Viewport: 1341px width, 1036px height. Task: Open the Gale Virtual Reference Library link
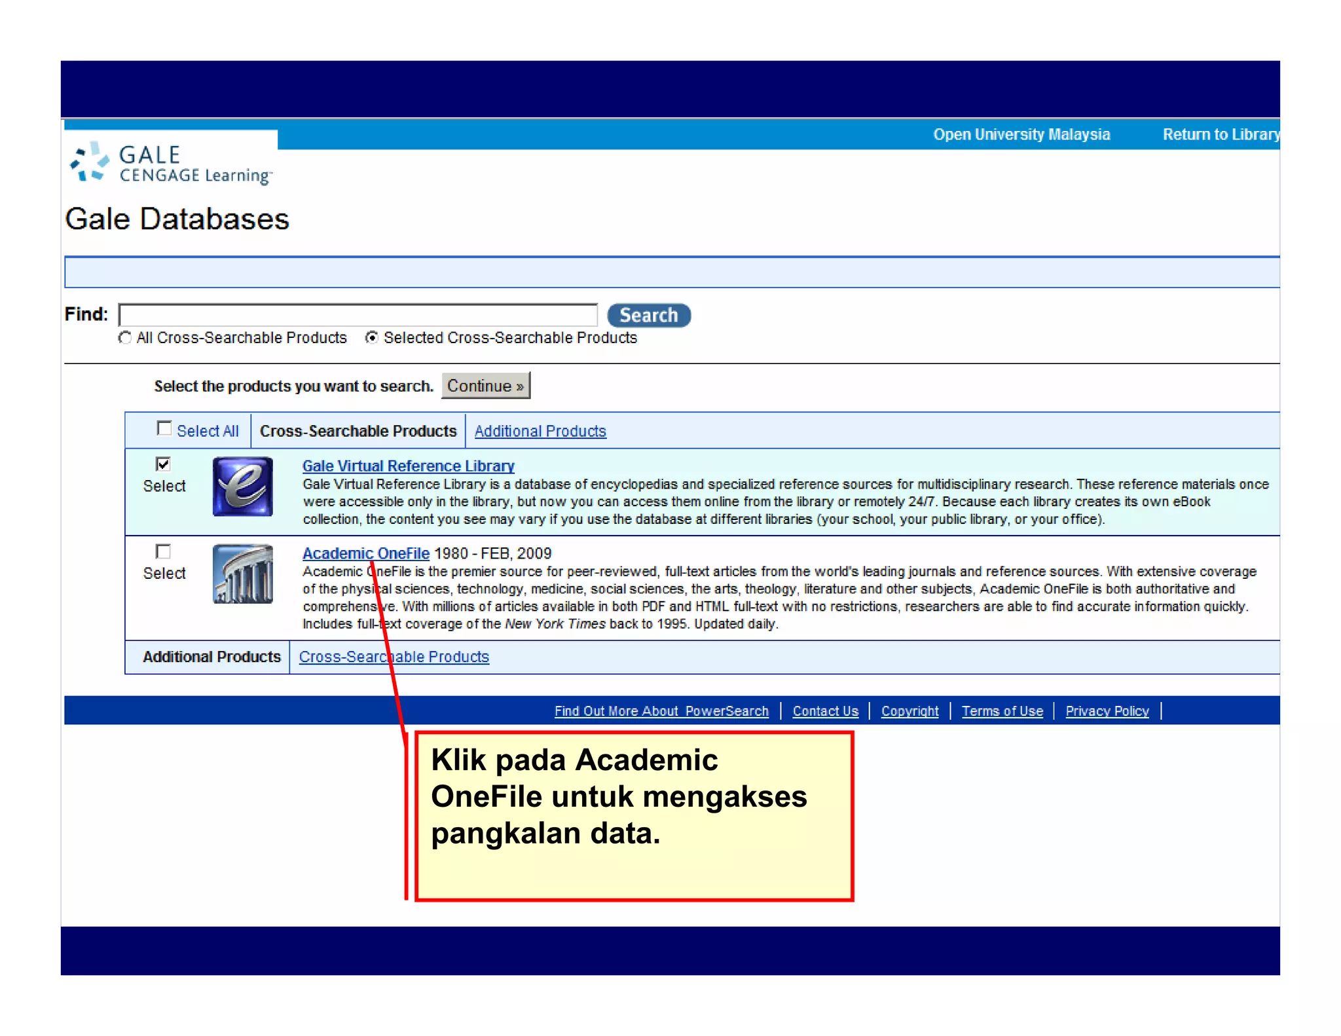[x=409, y=466]
